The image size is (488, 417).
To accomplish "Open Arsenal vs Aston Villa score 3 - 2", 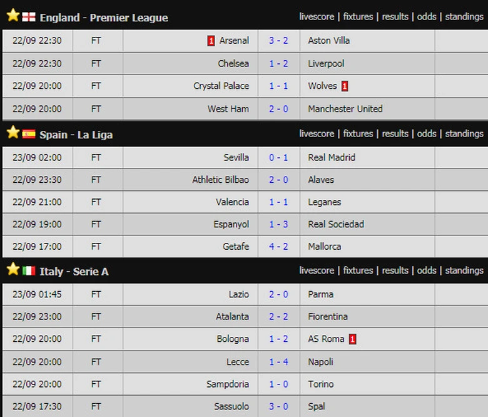I will click(278, 41).
